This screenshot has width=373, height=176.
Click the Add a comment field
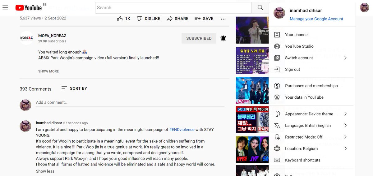[130, 103]
